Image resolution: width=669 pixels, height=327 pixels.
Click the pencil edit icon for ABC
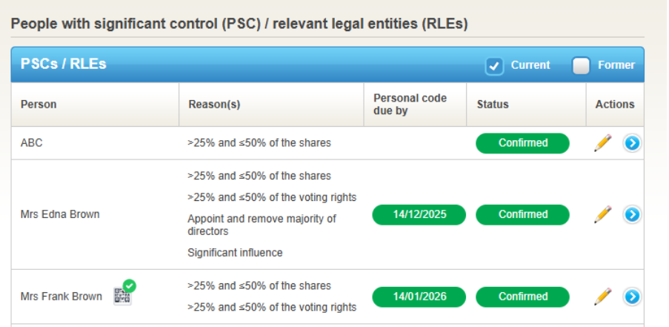coord(603,143)
